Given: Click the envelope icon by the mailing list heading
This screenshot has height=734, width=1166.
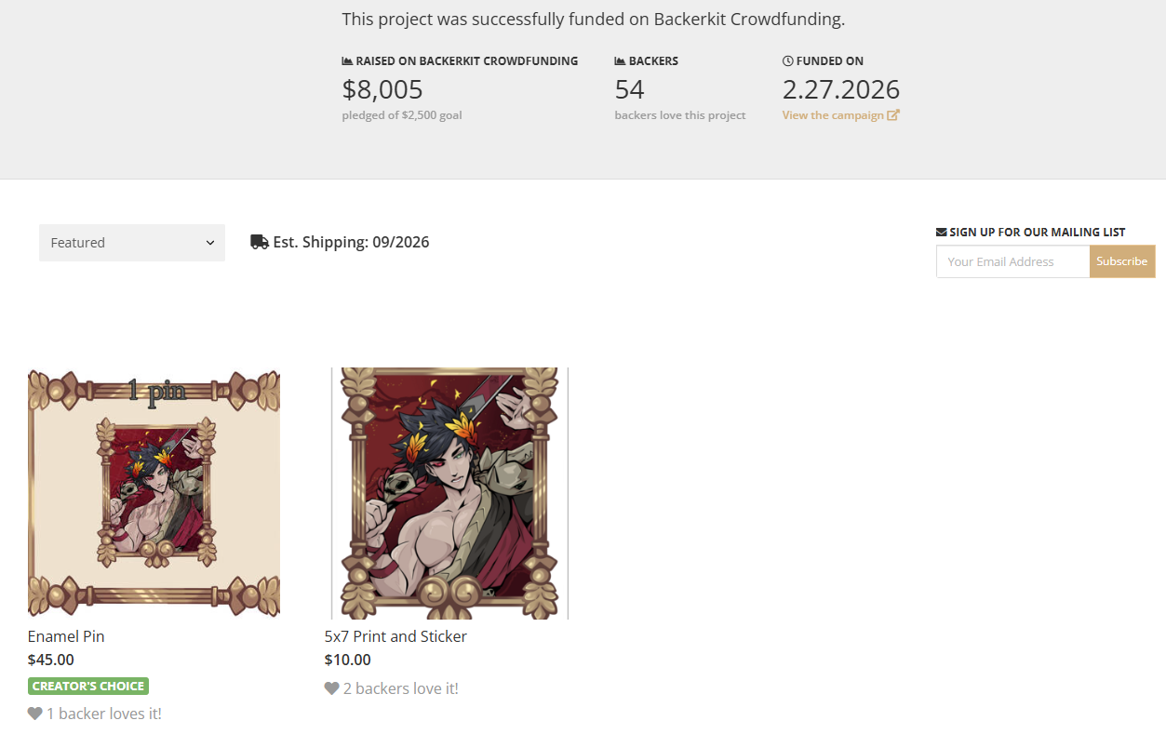Looking at the screenshot, I should coord(942,232).
